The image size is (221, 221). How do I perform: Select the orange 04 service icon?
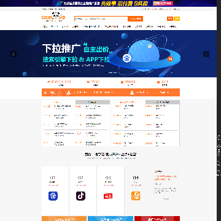point(136,196)
